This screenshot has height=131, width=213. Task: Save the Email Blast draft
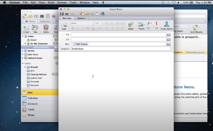(62, 14)
